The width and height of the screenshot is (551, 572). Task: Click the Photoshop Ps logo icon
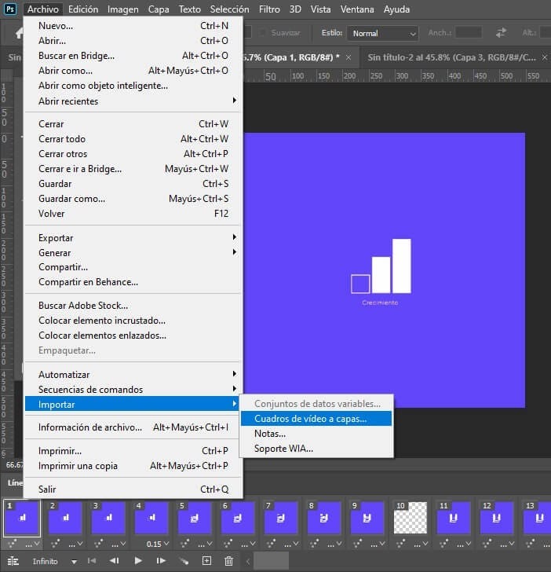(10, 9)
